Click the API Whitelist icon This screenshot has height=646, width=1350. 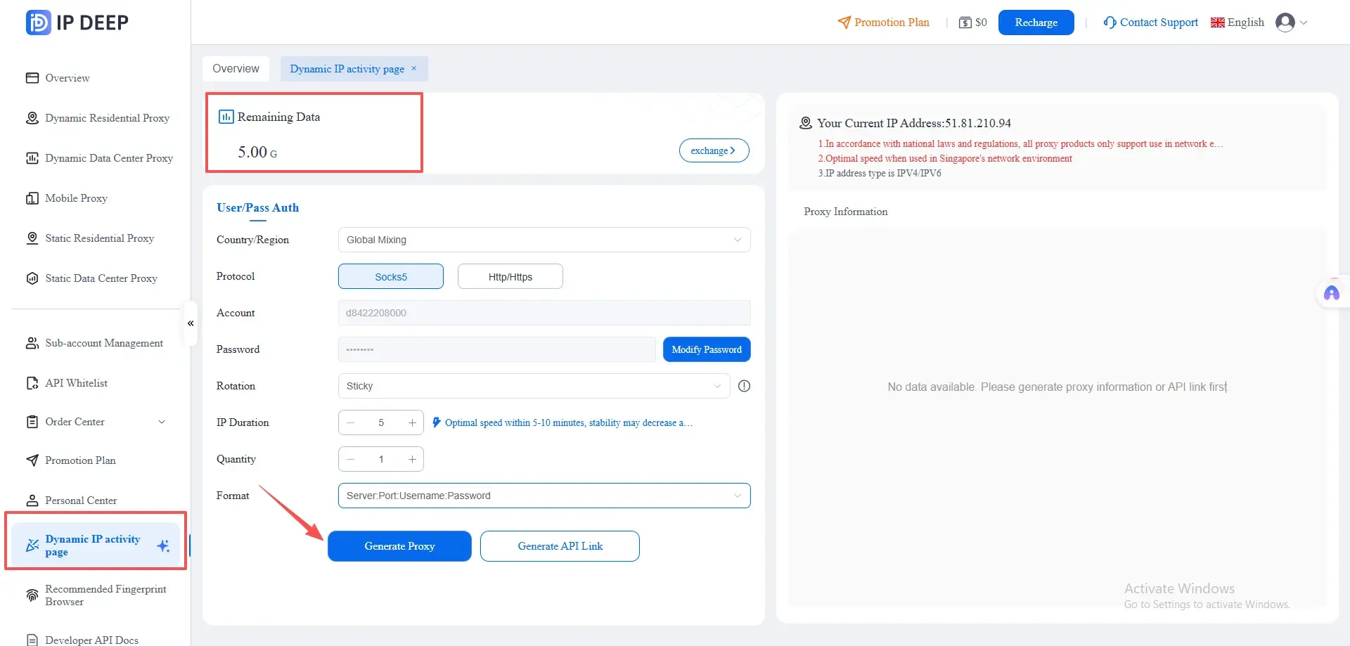[x=32, y=383]
